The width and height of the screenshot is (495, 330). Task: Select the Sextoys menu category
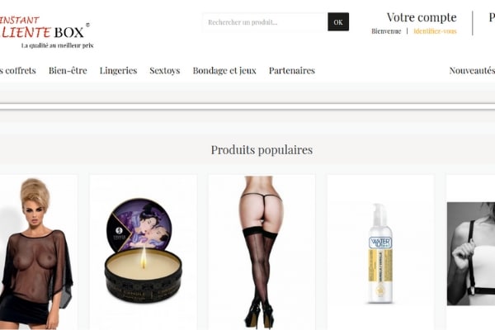[x=165, y=70]
